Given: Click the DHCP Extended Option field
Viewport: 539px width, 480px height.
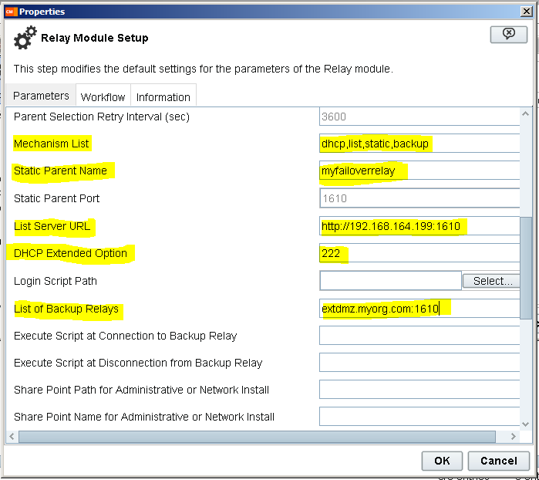Looking at the screenshot, I should 419,253.
